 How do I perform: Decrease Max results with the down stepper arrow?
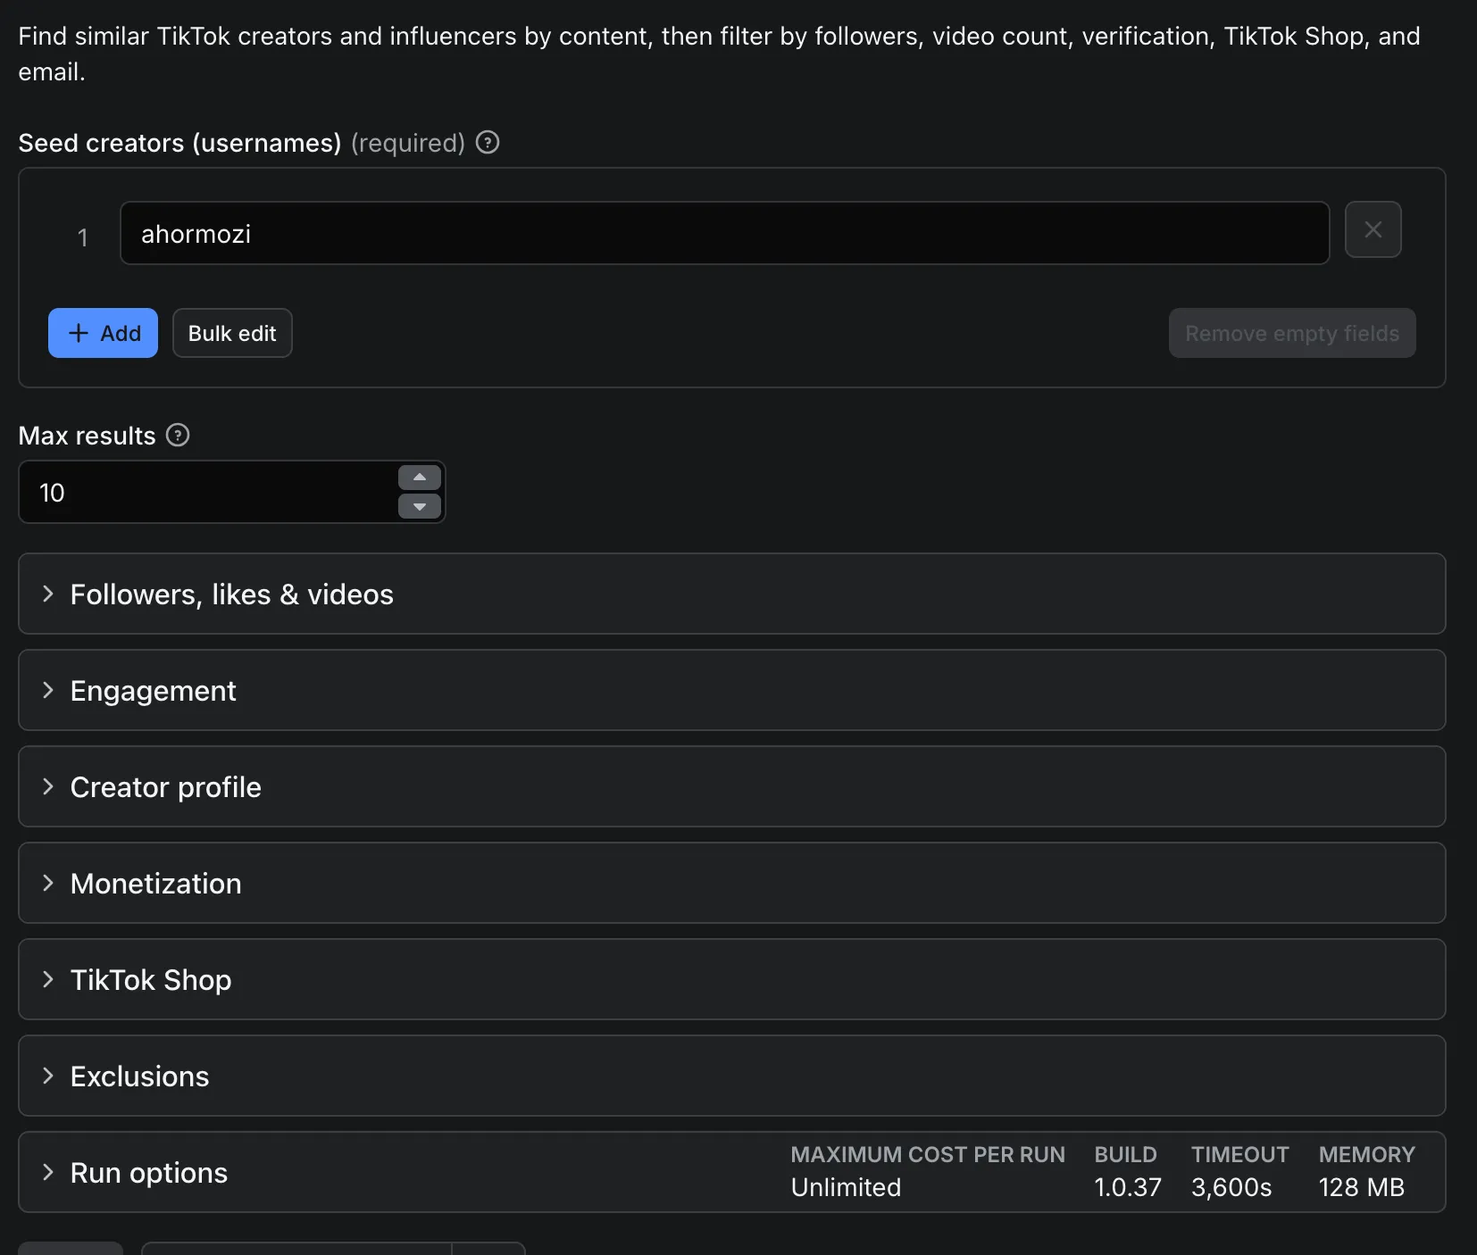pyautogui.click(x=420, y=506)
